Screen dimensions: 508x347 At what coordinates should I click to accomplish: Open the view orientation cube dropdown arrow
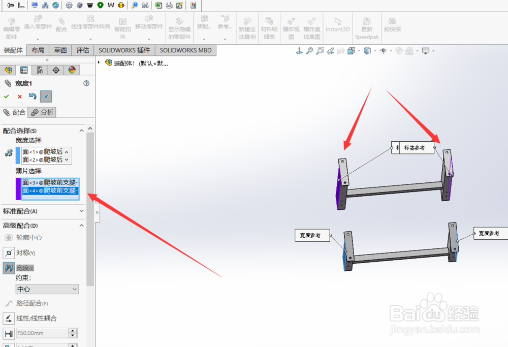tap(359, 51)
